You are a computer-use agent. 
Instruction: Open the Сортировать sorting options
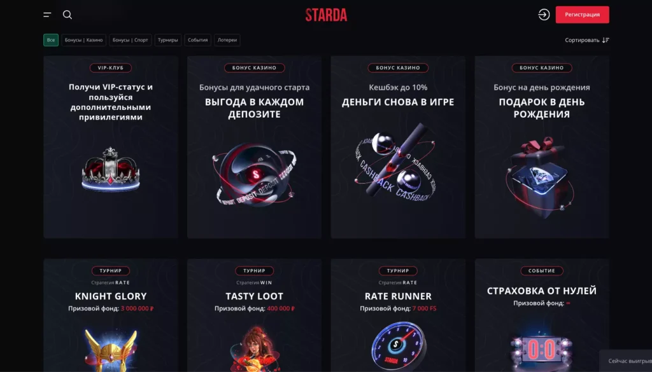pos(581,39)
